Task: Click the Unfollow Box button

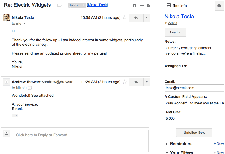Action: pos(194,132)
